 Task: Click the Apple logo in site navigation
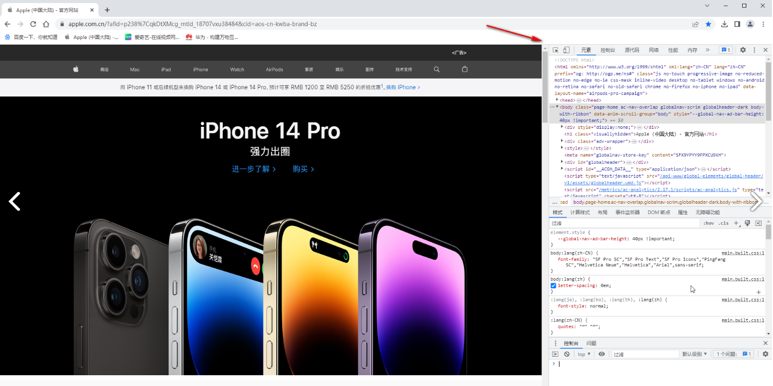click(76, 69)
